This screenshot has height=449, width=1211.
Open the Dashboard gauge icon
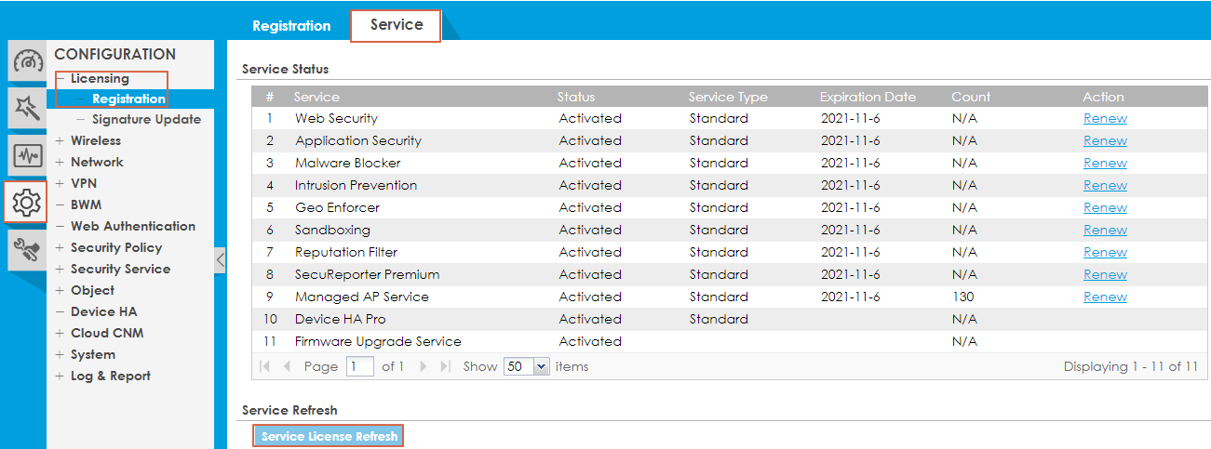coord(27,62)
